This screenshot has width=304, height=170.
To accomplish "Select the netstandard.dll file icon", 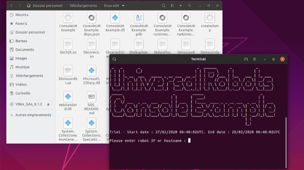I will (x=68, y=97).
